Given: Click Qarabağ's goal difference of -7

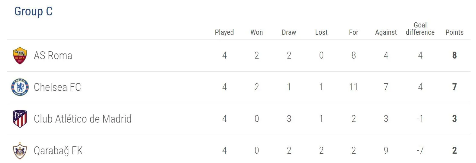Looking at the screenshot, I should (420, 150).
